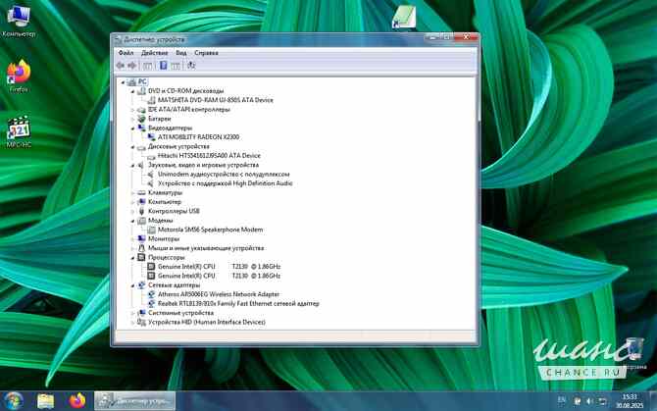Open Windows Explorer from the taskbar

coord(45,401)
